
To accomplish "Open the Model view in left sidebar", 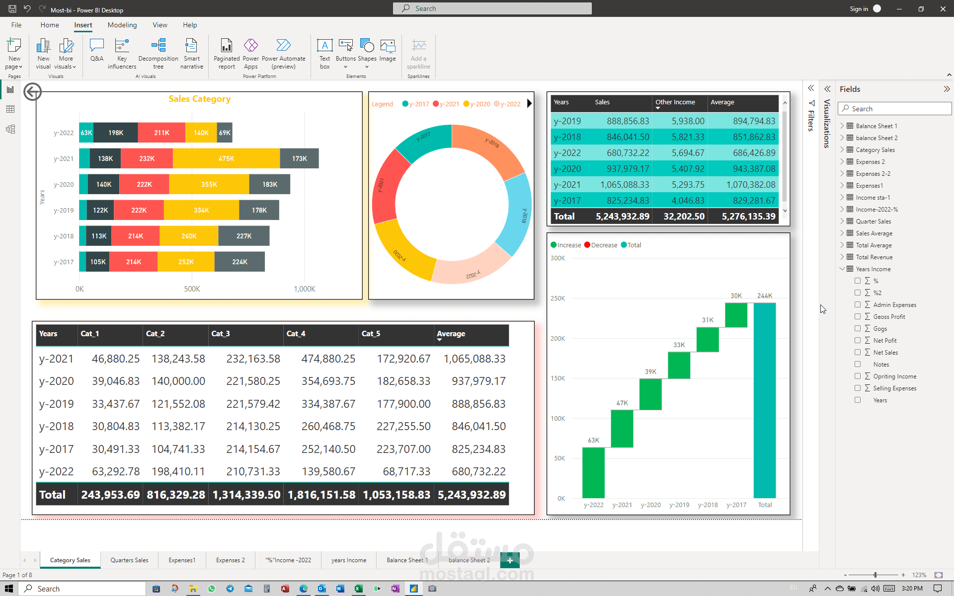I will 10,129.
